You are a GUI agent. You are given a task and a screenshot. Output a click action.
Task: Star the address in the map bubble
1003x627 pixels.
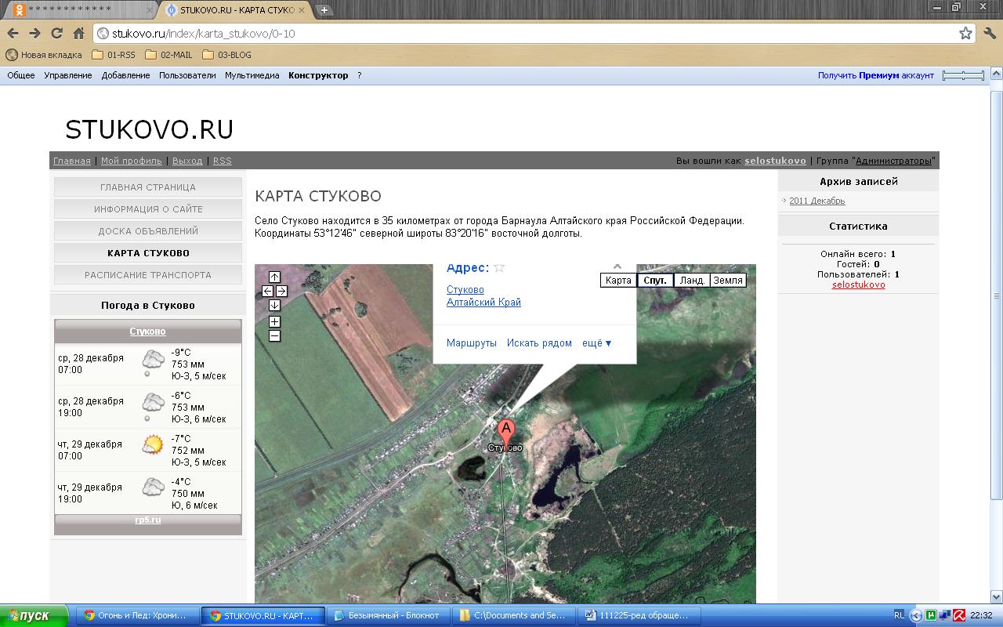click(x=499, y=268)
